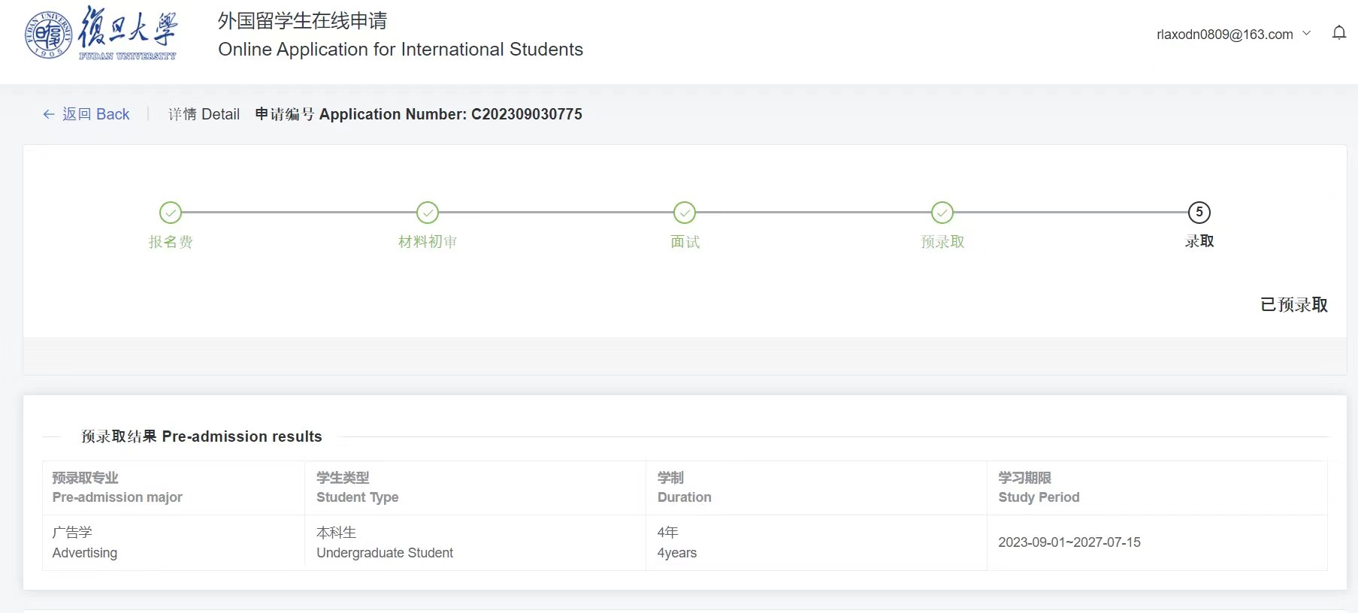Expand the account email dropdown arrow

click(x=1306, y=33)
